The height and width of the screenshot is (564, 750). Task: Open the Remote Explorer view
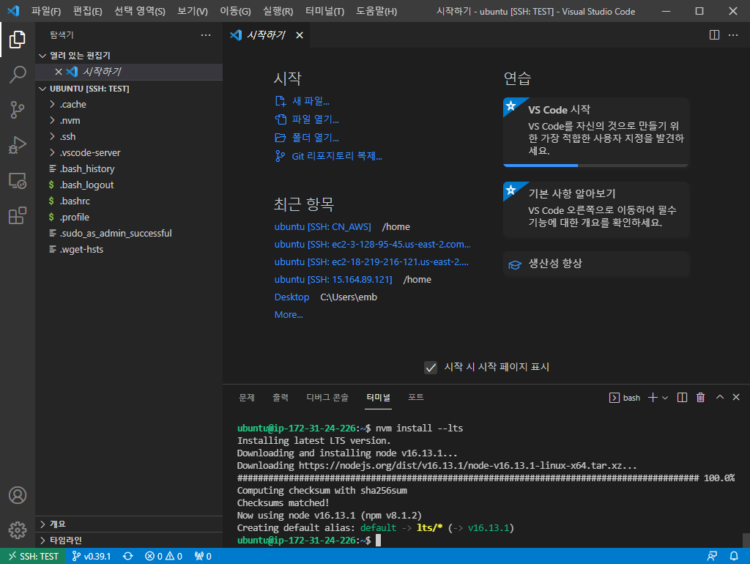(x=18, y=180)
